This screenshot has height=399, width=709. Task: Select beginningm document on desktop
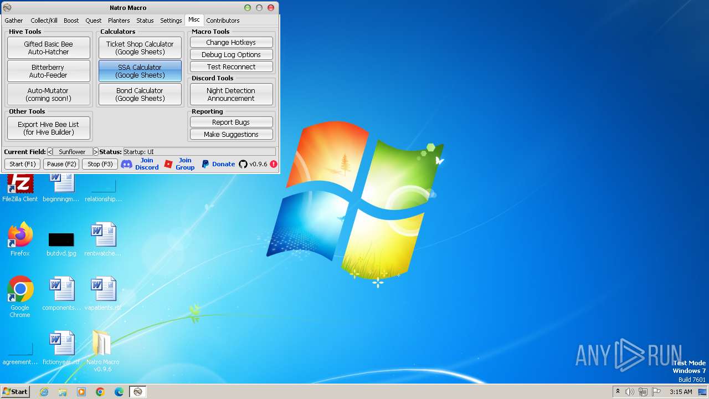61,187
